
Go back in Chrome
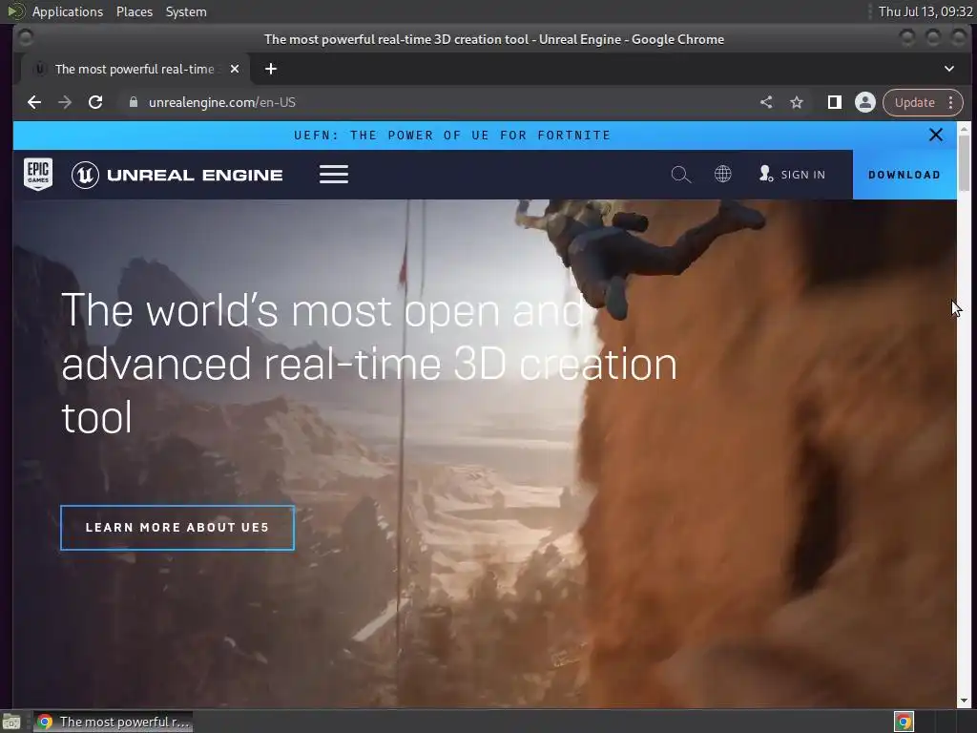pyautogui.click(x=34, y=102)
